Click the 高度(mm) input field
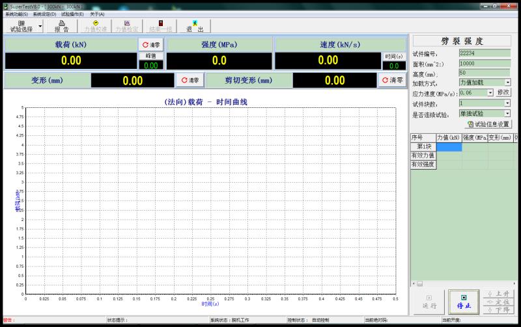 (x=485, y=73)
